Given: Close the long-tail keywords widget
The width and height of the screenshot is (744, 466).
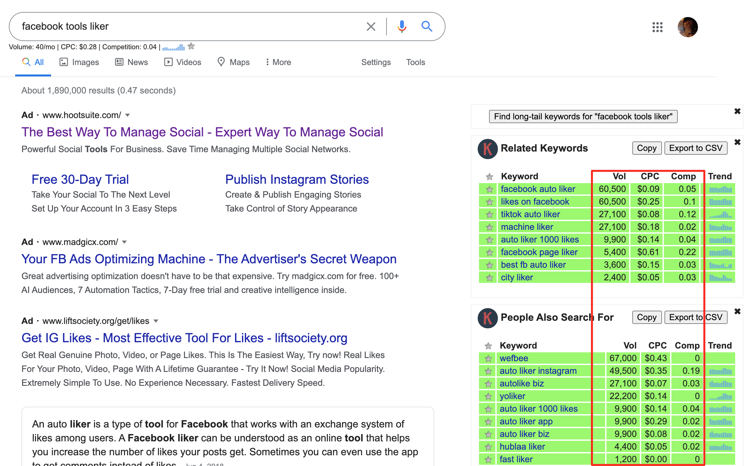Looking at the screenshot, I should tap(737, 111).
